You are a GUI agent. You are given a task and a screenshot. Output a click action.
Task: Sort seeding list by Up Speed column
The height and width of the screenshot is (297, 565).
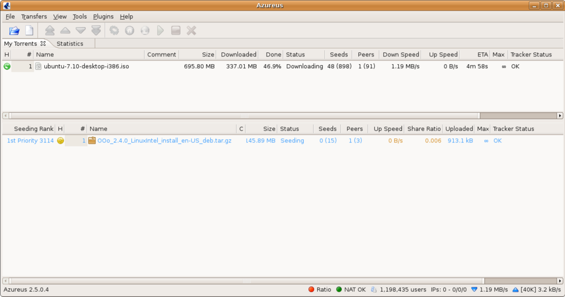(x=386, y=129)
